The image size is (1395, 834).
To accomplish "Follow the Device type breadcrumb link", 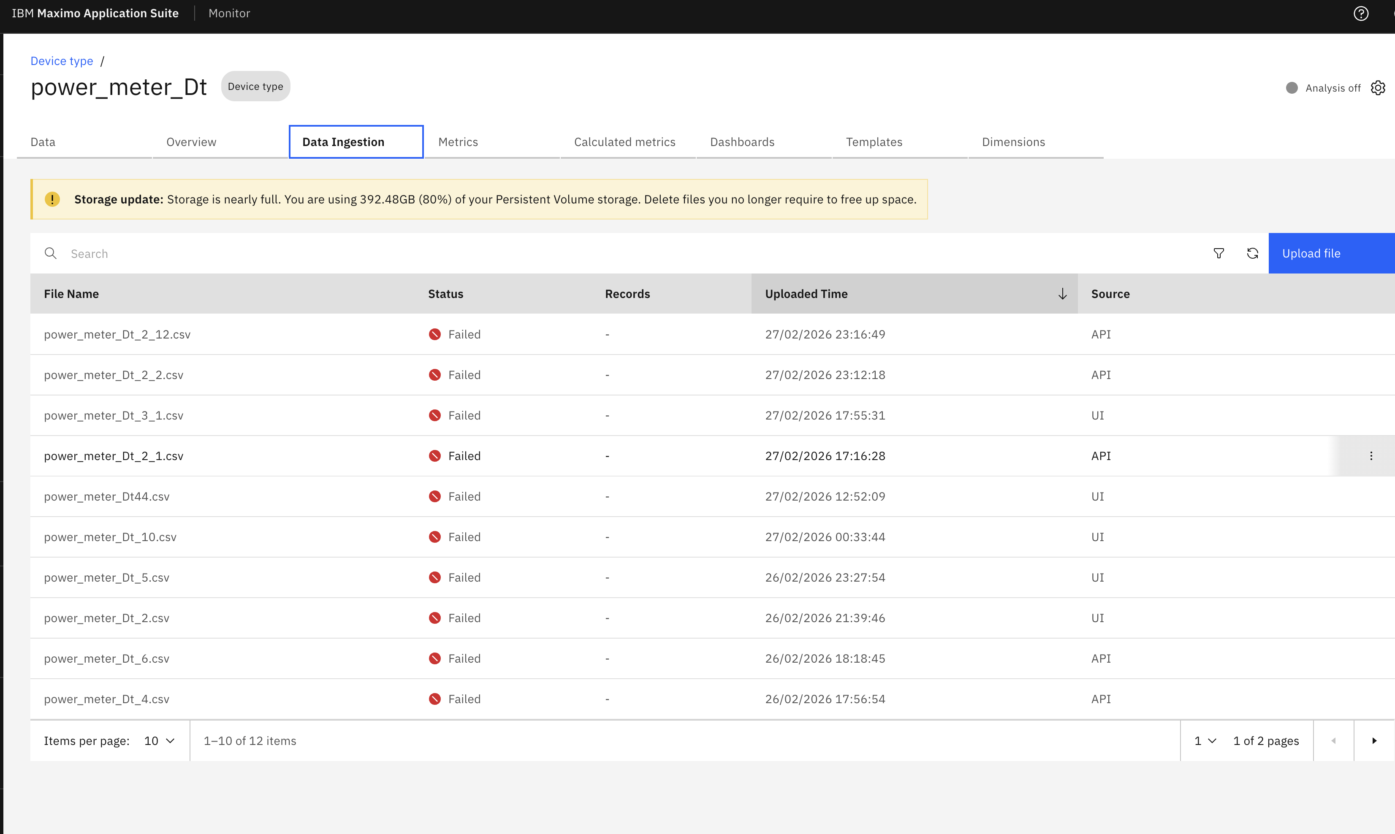I will (62, 61).
